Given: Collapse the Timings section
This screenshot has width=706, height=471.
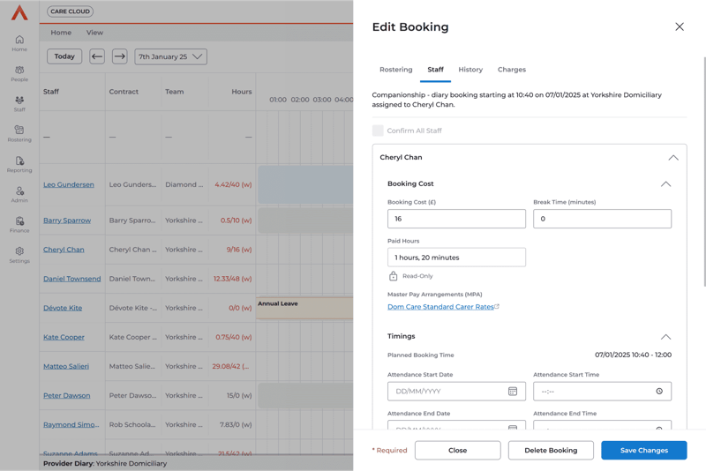Looking at the screenshot, I should [665, 337].
